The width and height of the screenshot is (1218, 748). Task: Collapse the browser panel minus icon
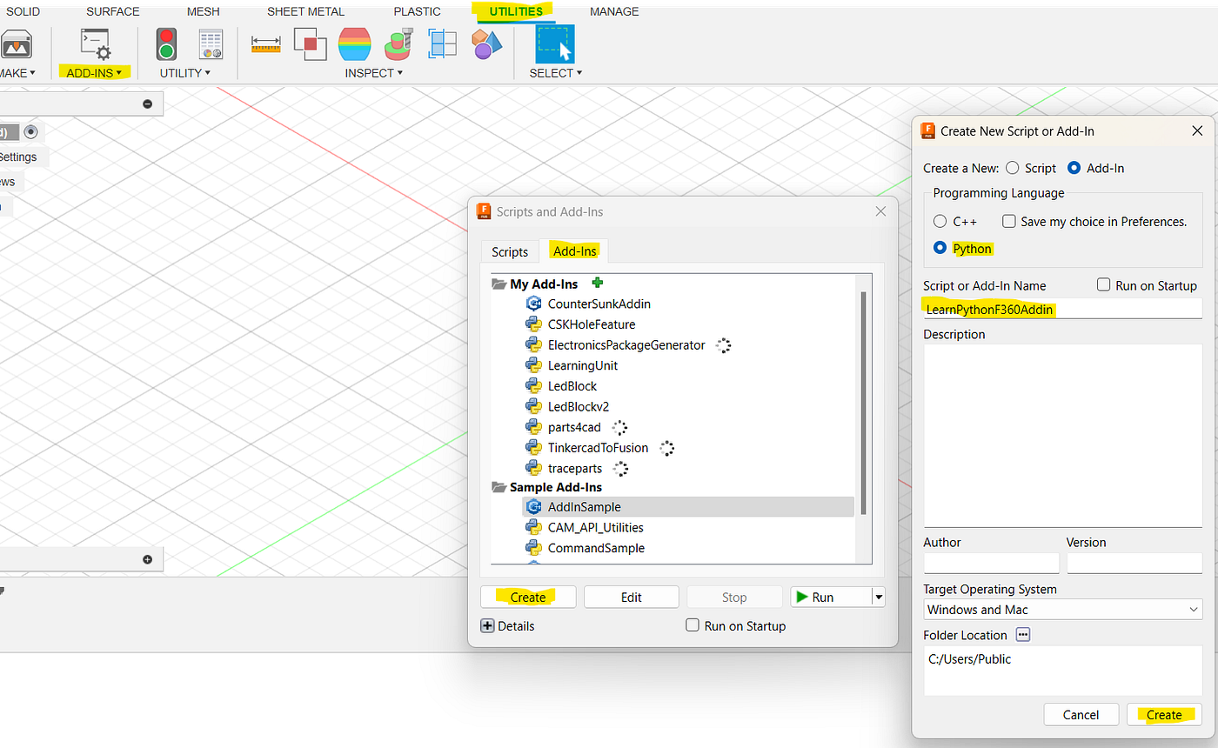tap(147, 104)
